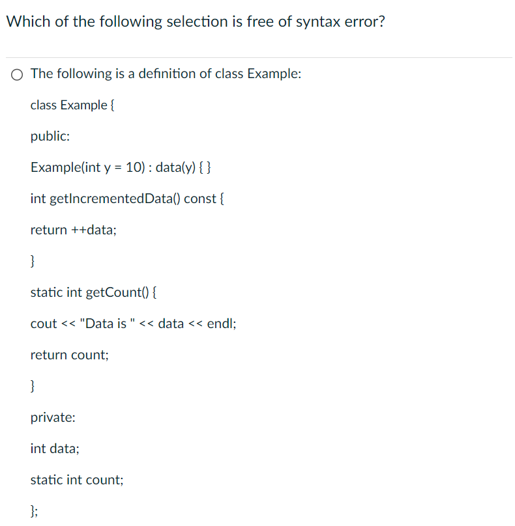Click the "public:" access specifier line
The width and height of the screenshot is (515, 526).
click(50, 137)
